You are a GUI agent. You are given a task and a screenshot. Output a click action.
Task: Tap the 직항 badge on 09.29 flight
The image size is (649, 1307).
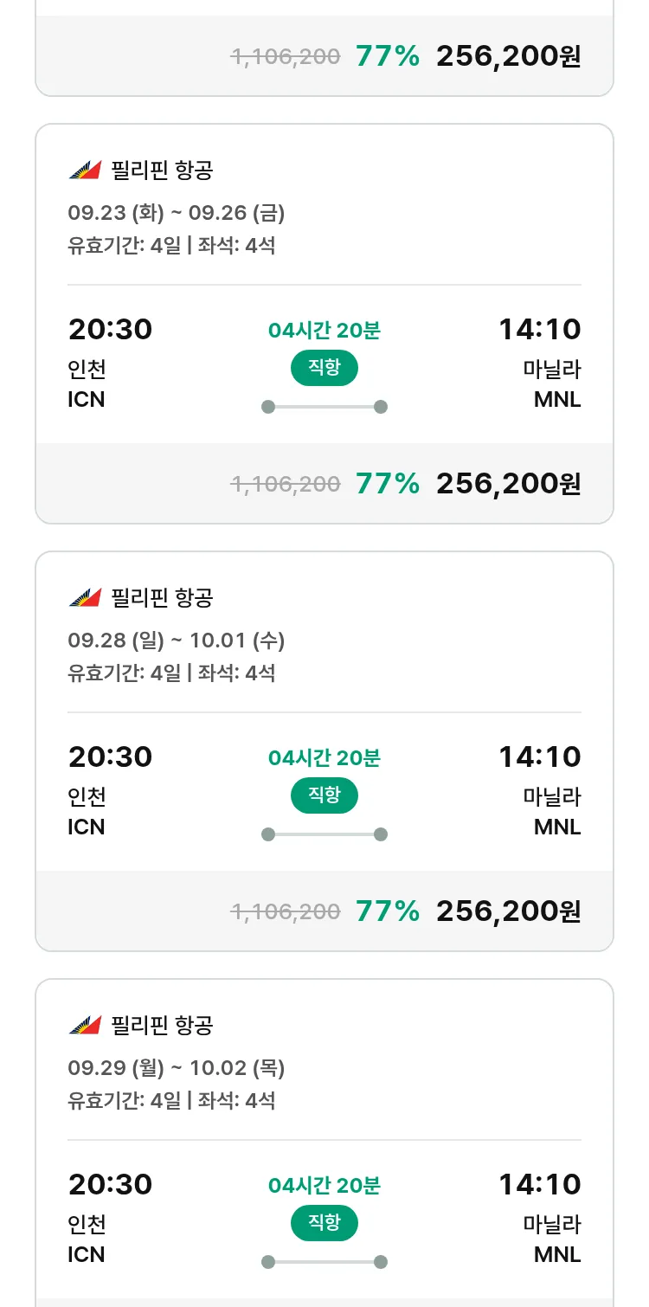(x=324, y=1223)
